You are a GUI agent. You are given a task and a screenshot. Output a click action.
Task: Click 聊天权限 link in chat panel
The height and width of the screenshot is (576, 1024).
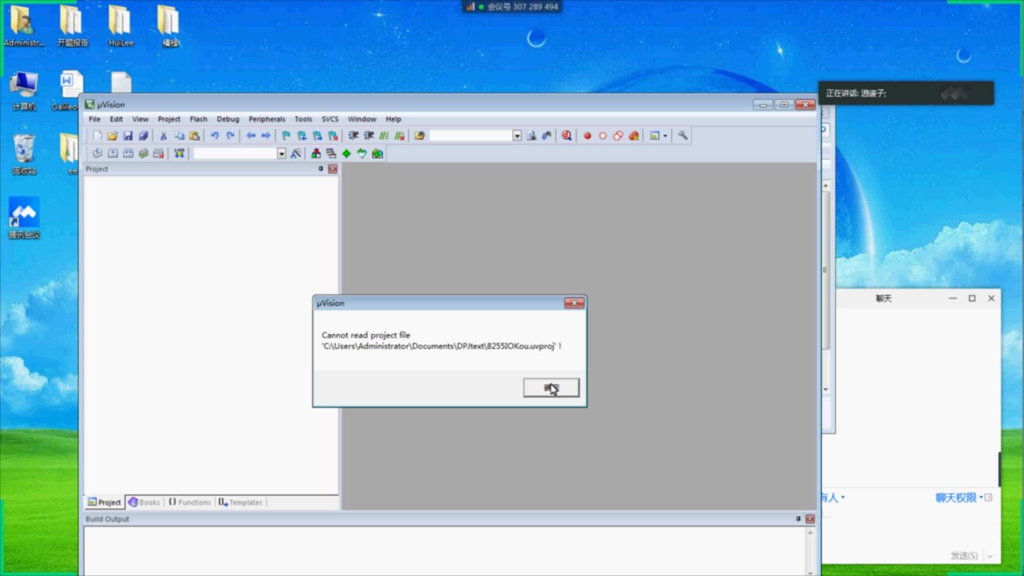956,498
